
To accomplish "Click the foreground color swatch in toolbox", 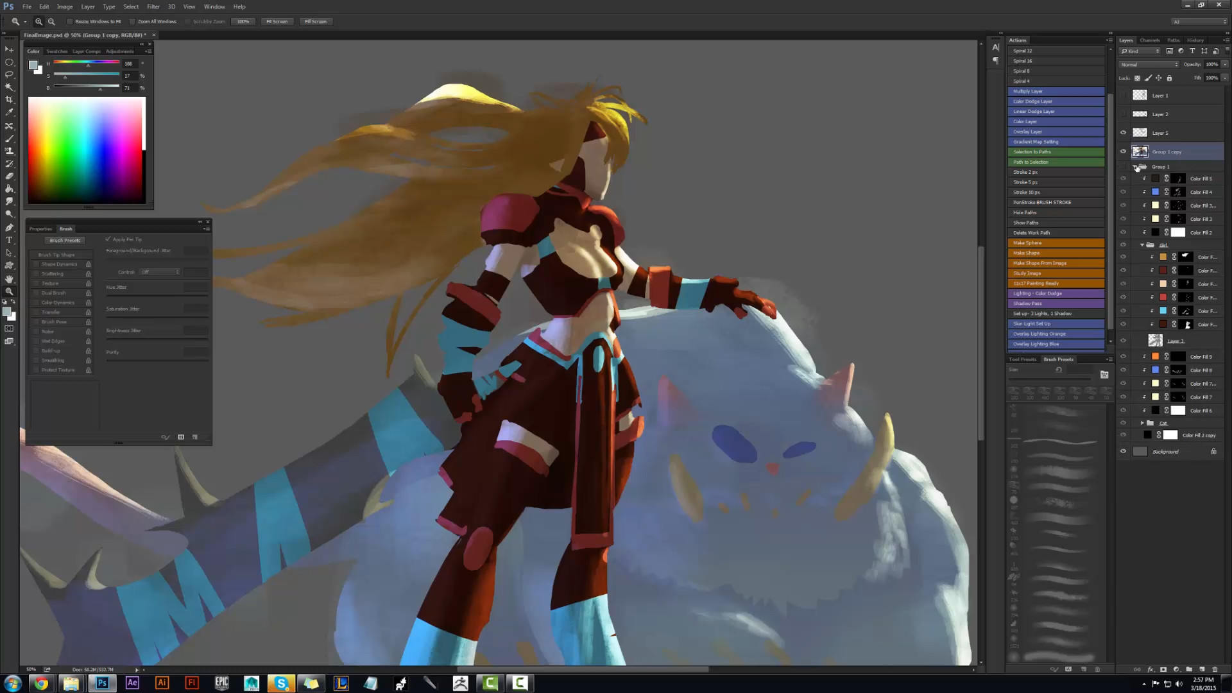I will pyautogui.click(x=6, y=312).
